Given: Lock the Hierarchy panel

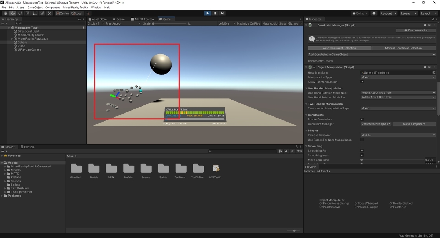Looking at the screenshot, I should 80,19.
